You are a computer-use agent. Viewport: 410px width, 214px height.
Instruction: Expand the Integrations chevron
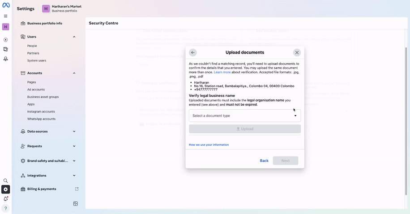pyautogui.click(x=74, y=176)
